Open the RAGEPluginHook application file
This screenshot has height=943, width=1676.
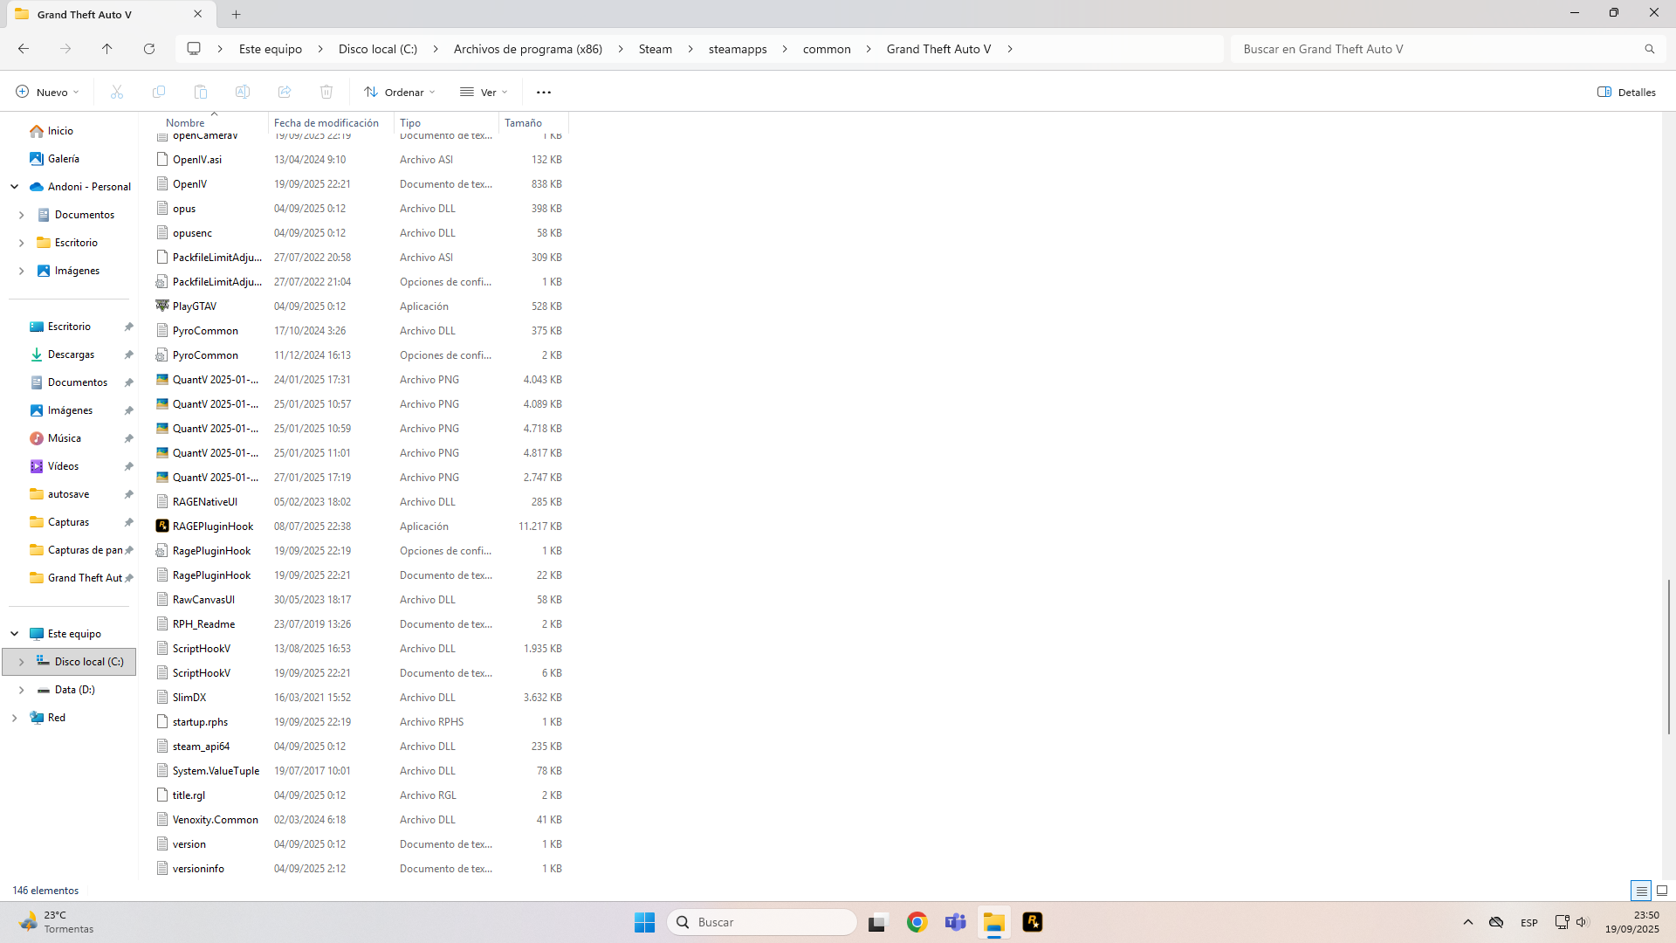coord(212,527)
